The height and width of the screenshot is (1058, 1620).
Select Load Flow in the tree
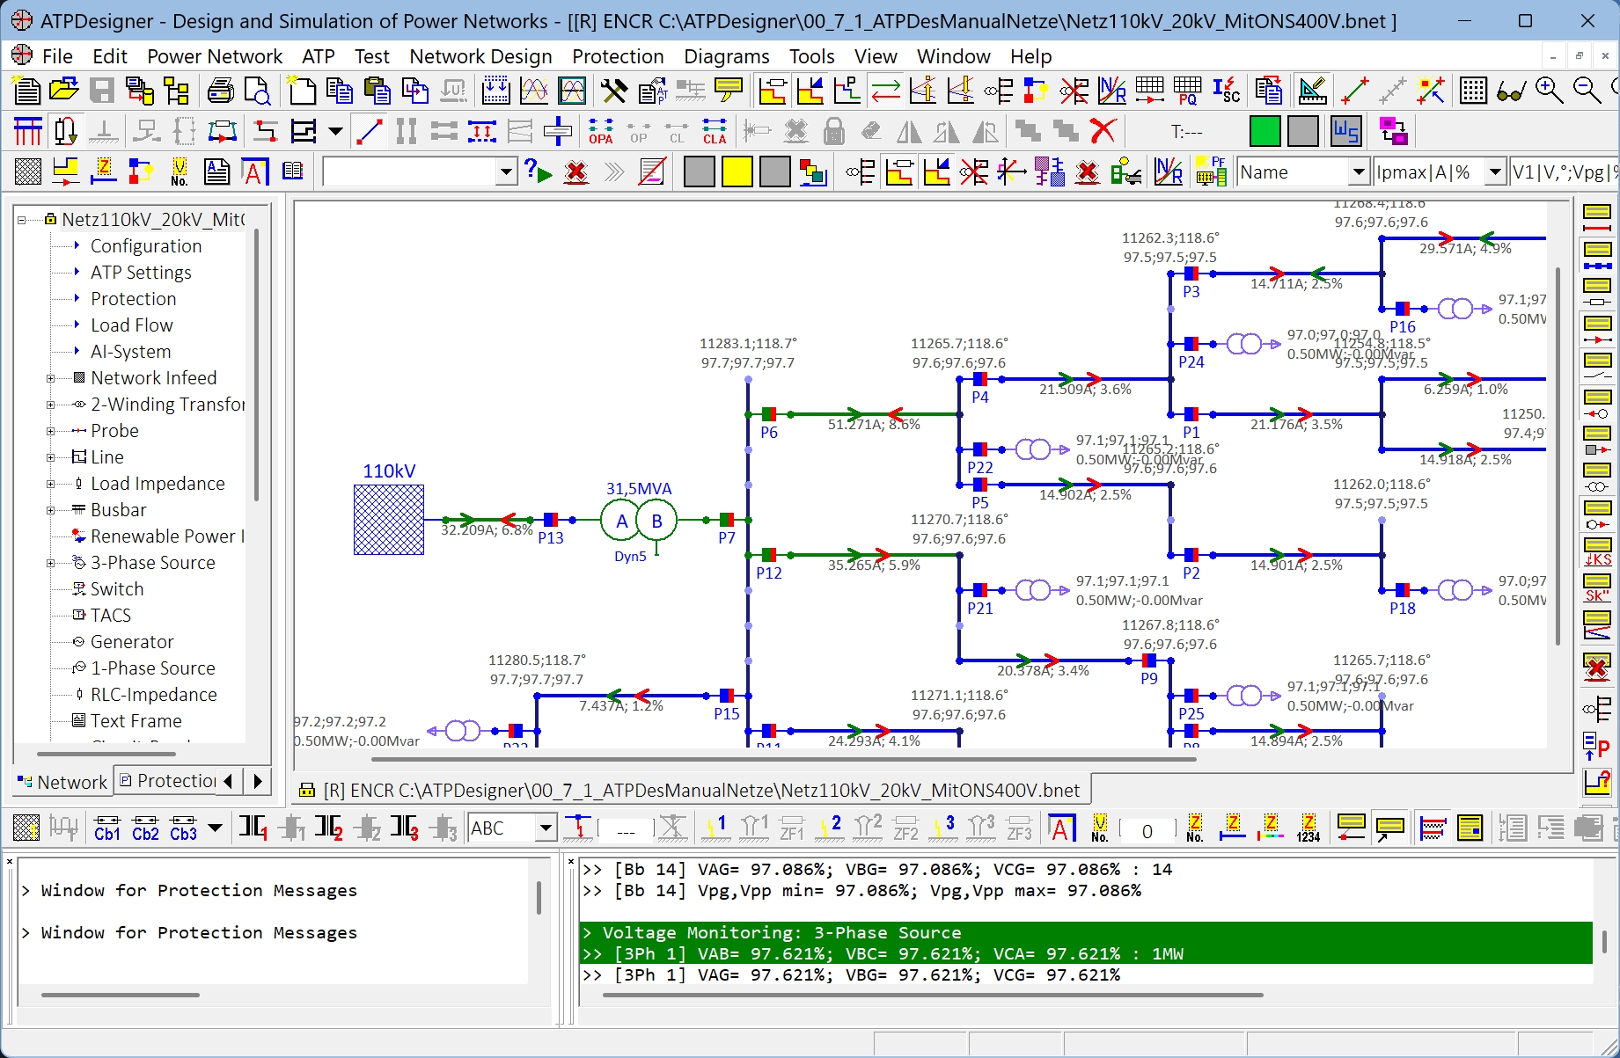132,325
